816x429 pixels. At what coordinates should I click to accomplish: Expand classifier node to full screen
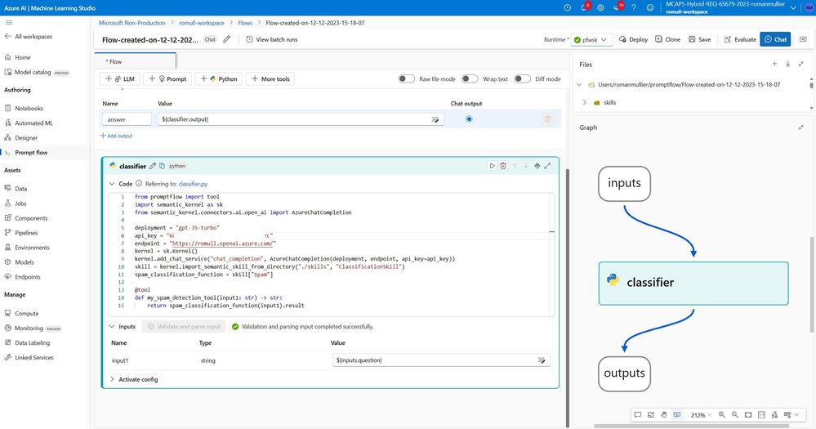(547, 166)
